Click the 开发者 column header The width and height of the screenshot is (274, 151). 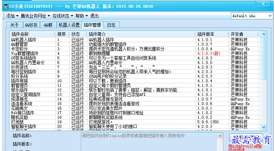(x=243, y=34)
